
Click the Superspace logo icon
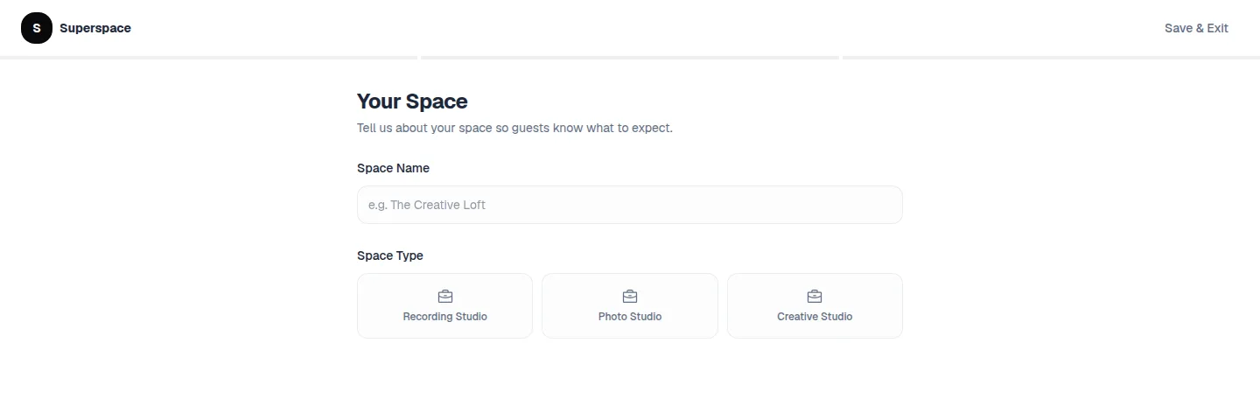pyautogui.click(x=37, y=28)
